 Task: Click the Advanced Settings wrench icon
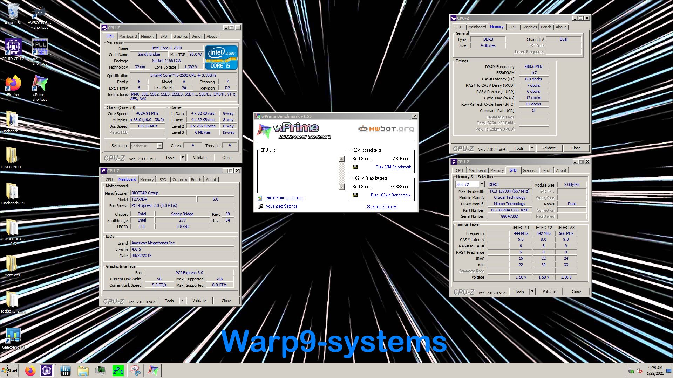(260, 206)
